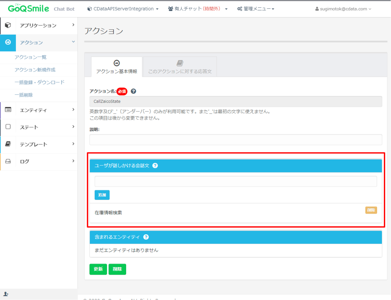Image resolution: width=391 pixels, height=300 pixels.
Task: Open the アプリケーション cube icon in sidebar
Action: click(8, 25)
